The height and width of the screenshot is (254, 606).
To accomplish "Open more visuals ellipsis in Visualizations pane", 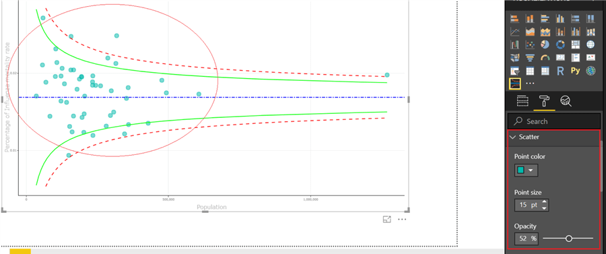I will click(531, 83).
